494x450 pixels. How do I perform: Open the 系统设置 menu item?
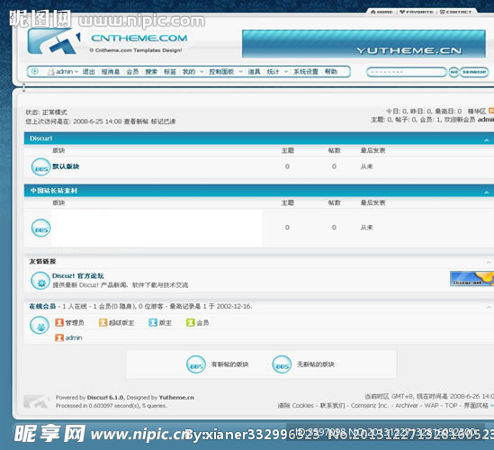(x=306, y=72)
